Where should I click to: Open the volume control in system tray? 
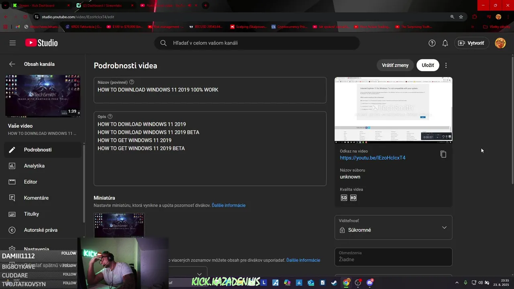coord(481,283)
